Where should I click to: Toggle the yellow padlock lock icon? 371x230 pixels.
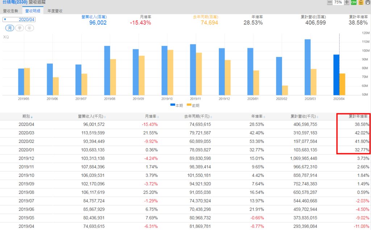click(361, 2)
